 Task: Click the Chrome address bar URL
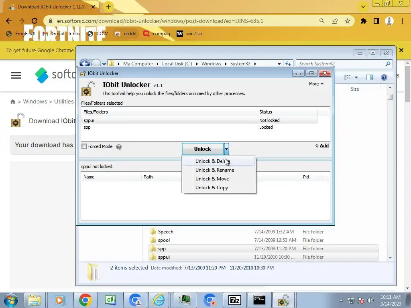click(x=160, y=21)
